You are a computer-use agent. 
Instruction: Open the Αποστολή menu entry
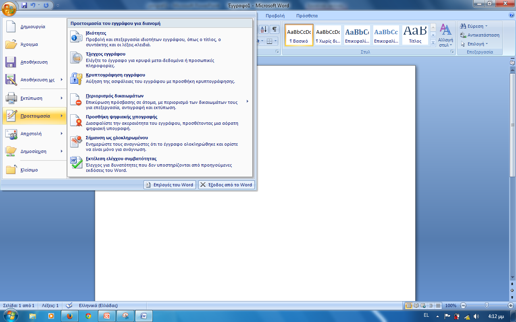[34, 134]
